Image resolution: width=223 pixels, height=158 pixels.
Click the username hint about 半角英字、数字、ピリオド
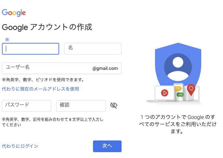click(x=43, y=80)
